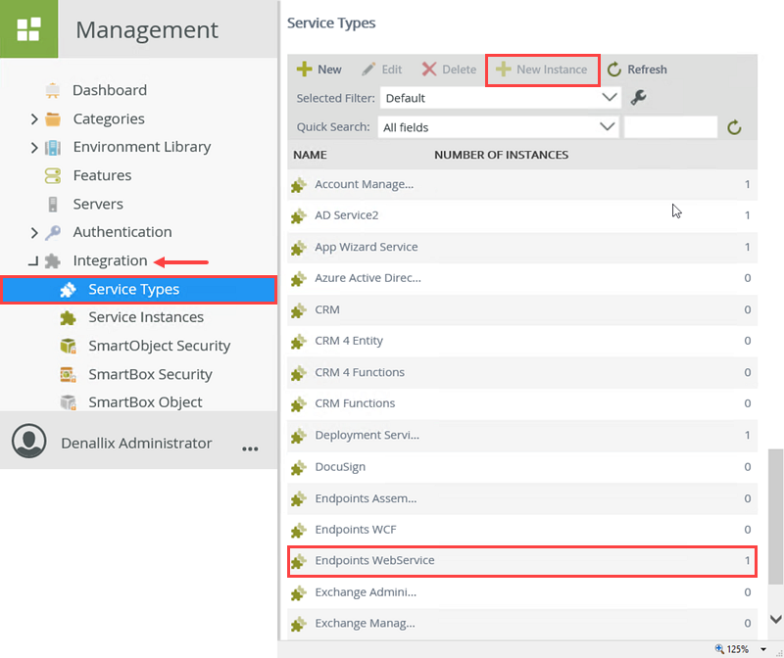This screenshot has height=658, width=784.
Task: Expand the Environment Library tree node
Action: (x=34, y=148)
